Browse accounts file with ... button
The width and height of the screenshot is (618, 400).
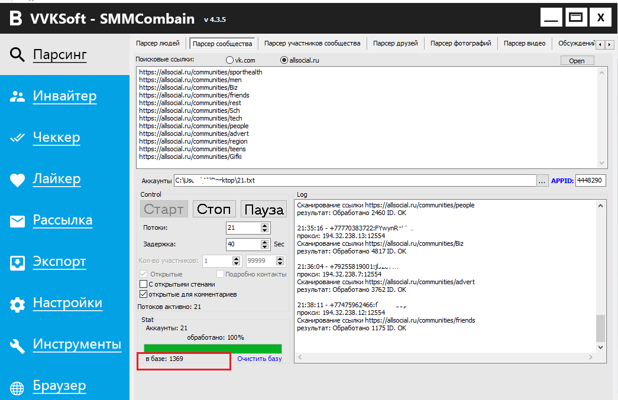click(x=542, y=181)
